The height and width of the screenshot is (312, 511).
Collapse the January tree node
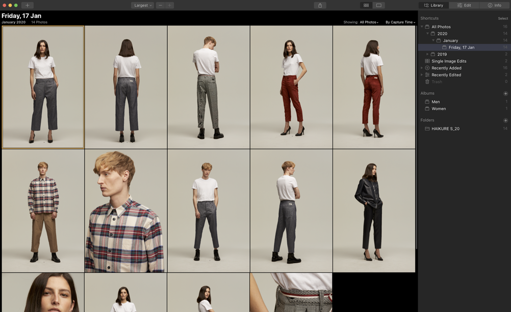coord(433,40)
